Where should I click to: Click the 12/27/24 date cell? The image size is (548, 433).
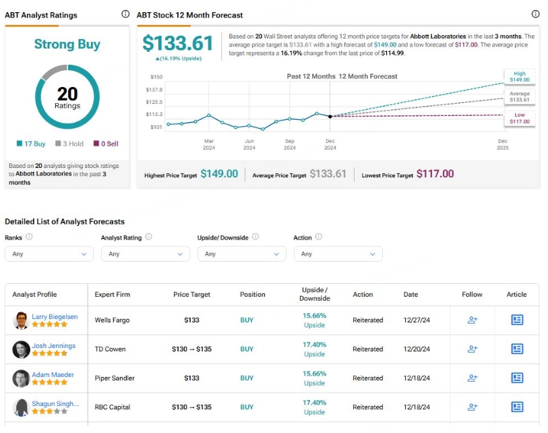[417, 320]
